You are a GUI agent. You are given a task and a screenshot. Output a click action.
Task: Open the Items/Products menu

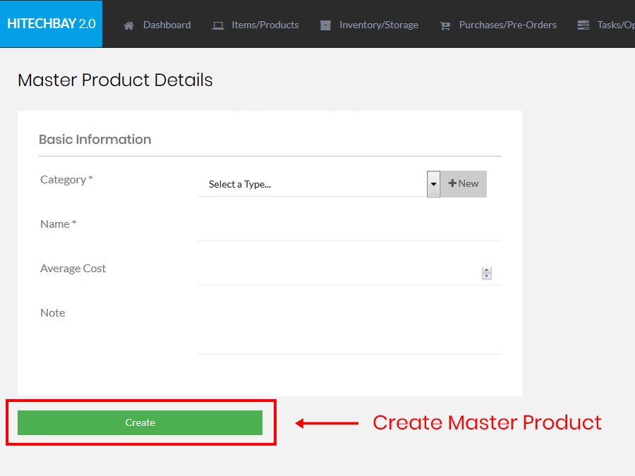pos(265,25)
